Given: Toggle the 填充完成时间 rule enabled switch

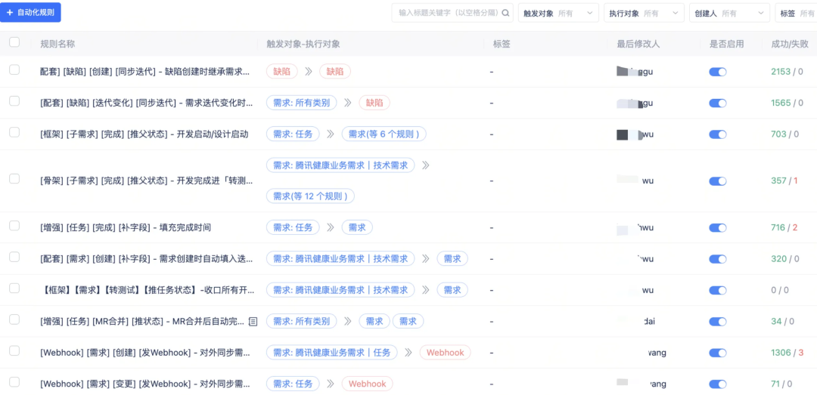Looking at the screenshot, I should [718, 228].
